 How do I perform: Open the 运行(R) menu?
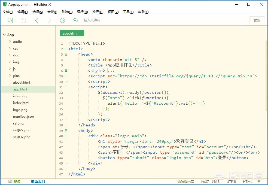point(82,12)
